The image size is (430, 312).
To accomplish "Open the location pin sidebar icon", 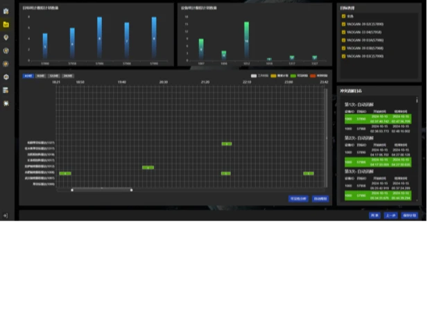I will pyautogui.click(x=6, y=37).
